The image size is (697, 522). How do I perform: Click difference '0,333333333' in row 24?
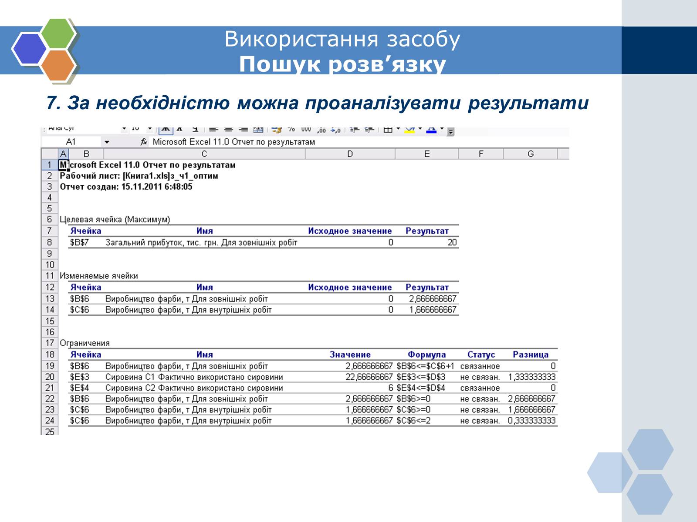click(532, 421)
